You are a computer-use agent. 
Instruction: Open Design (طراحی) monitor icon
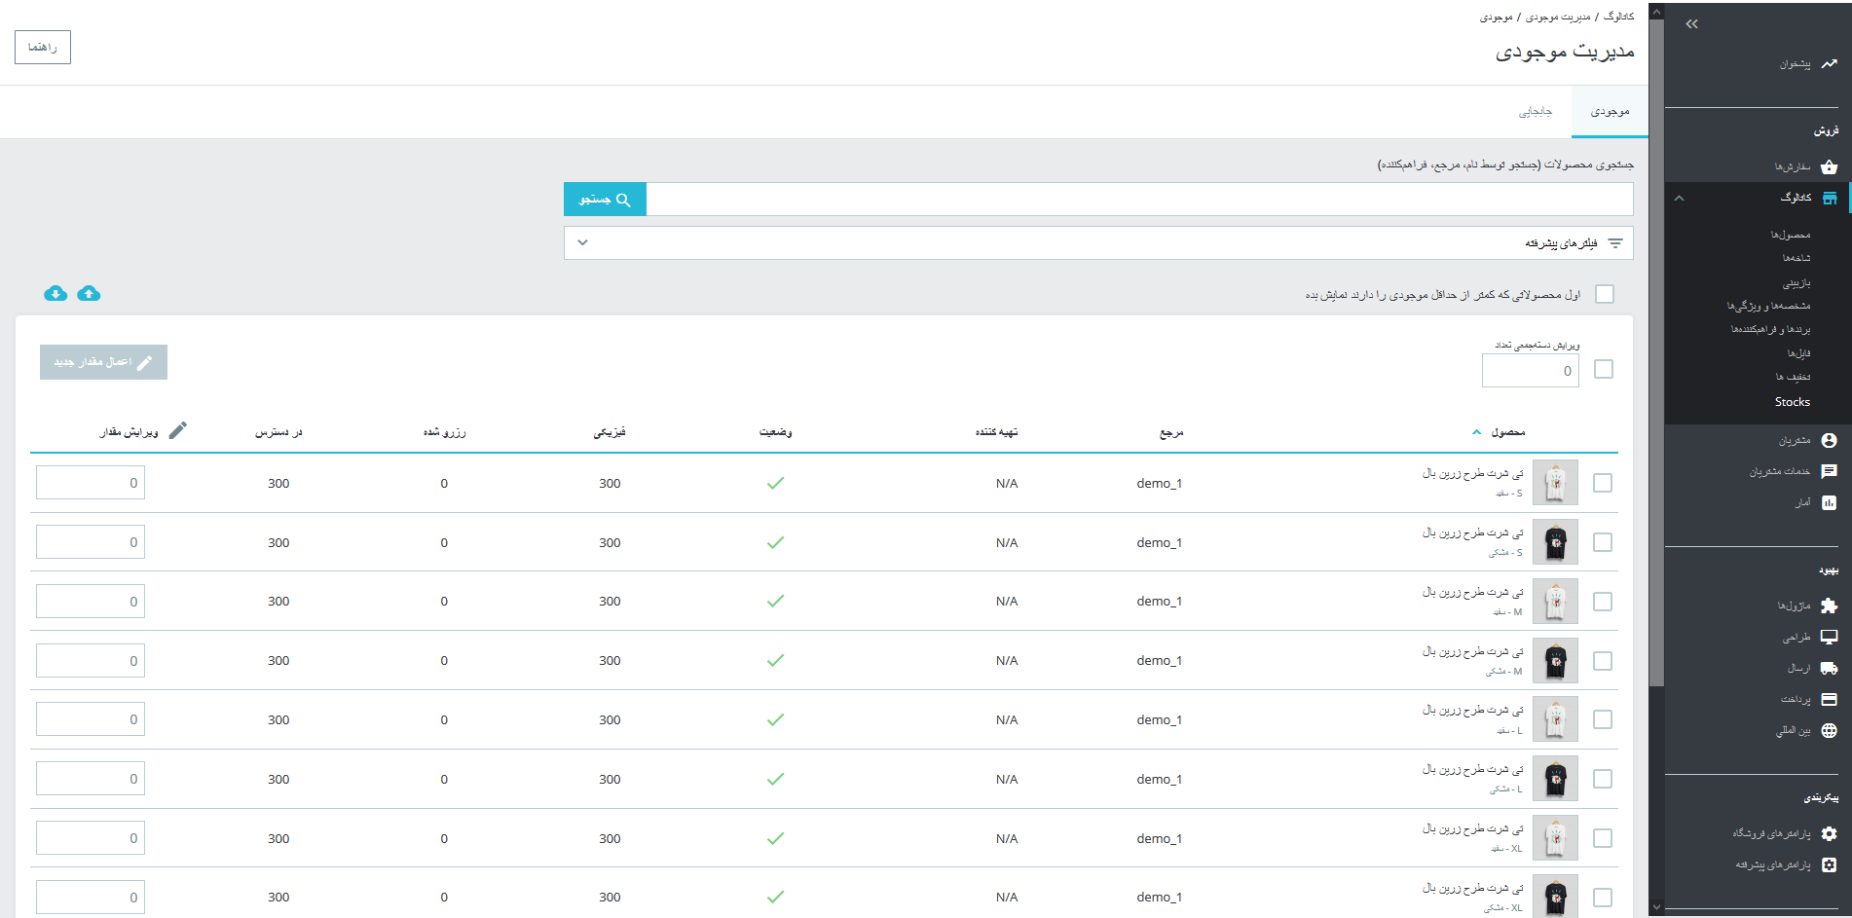[x=1829, y=637]
